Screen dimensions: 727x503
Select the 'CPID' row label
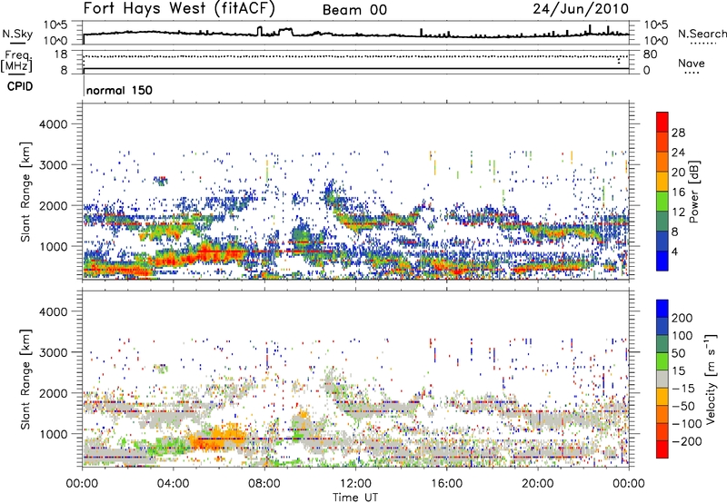20,86
